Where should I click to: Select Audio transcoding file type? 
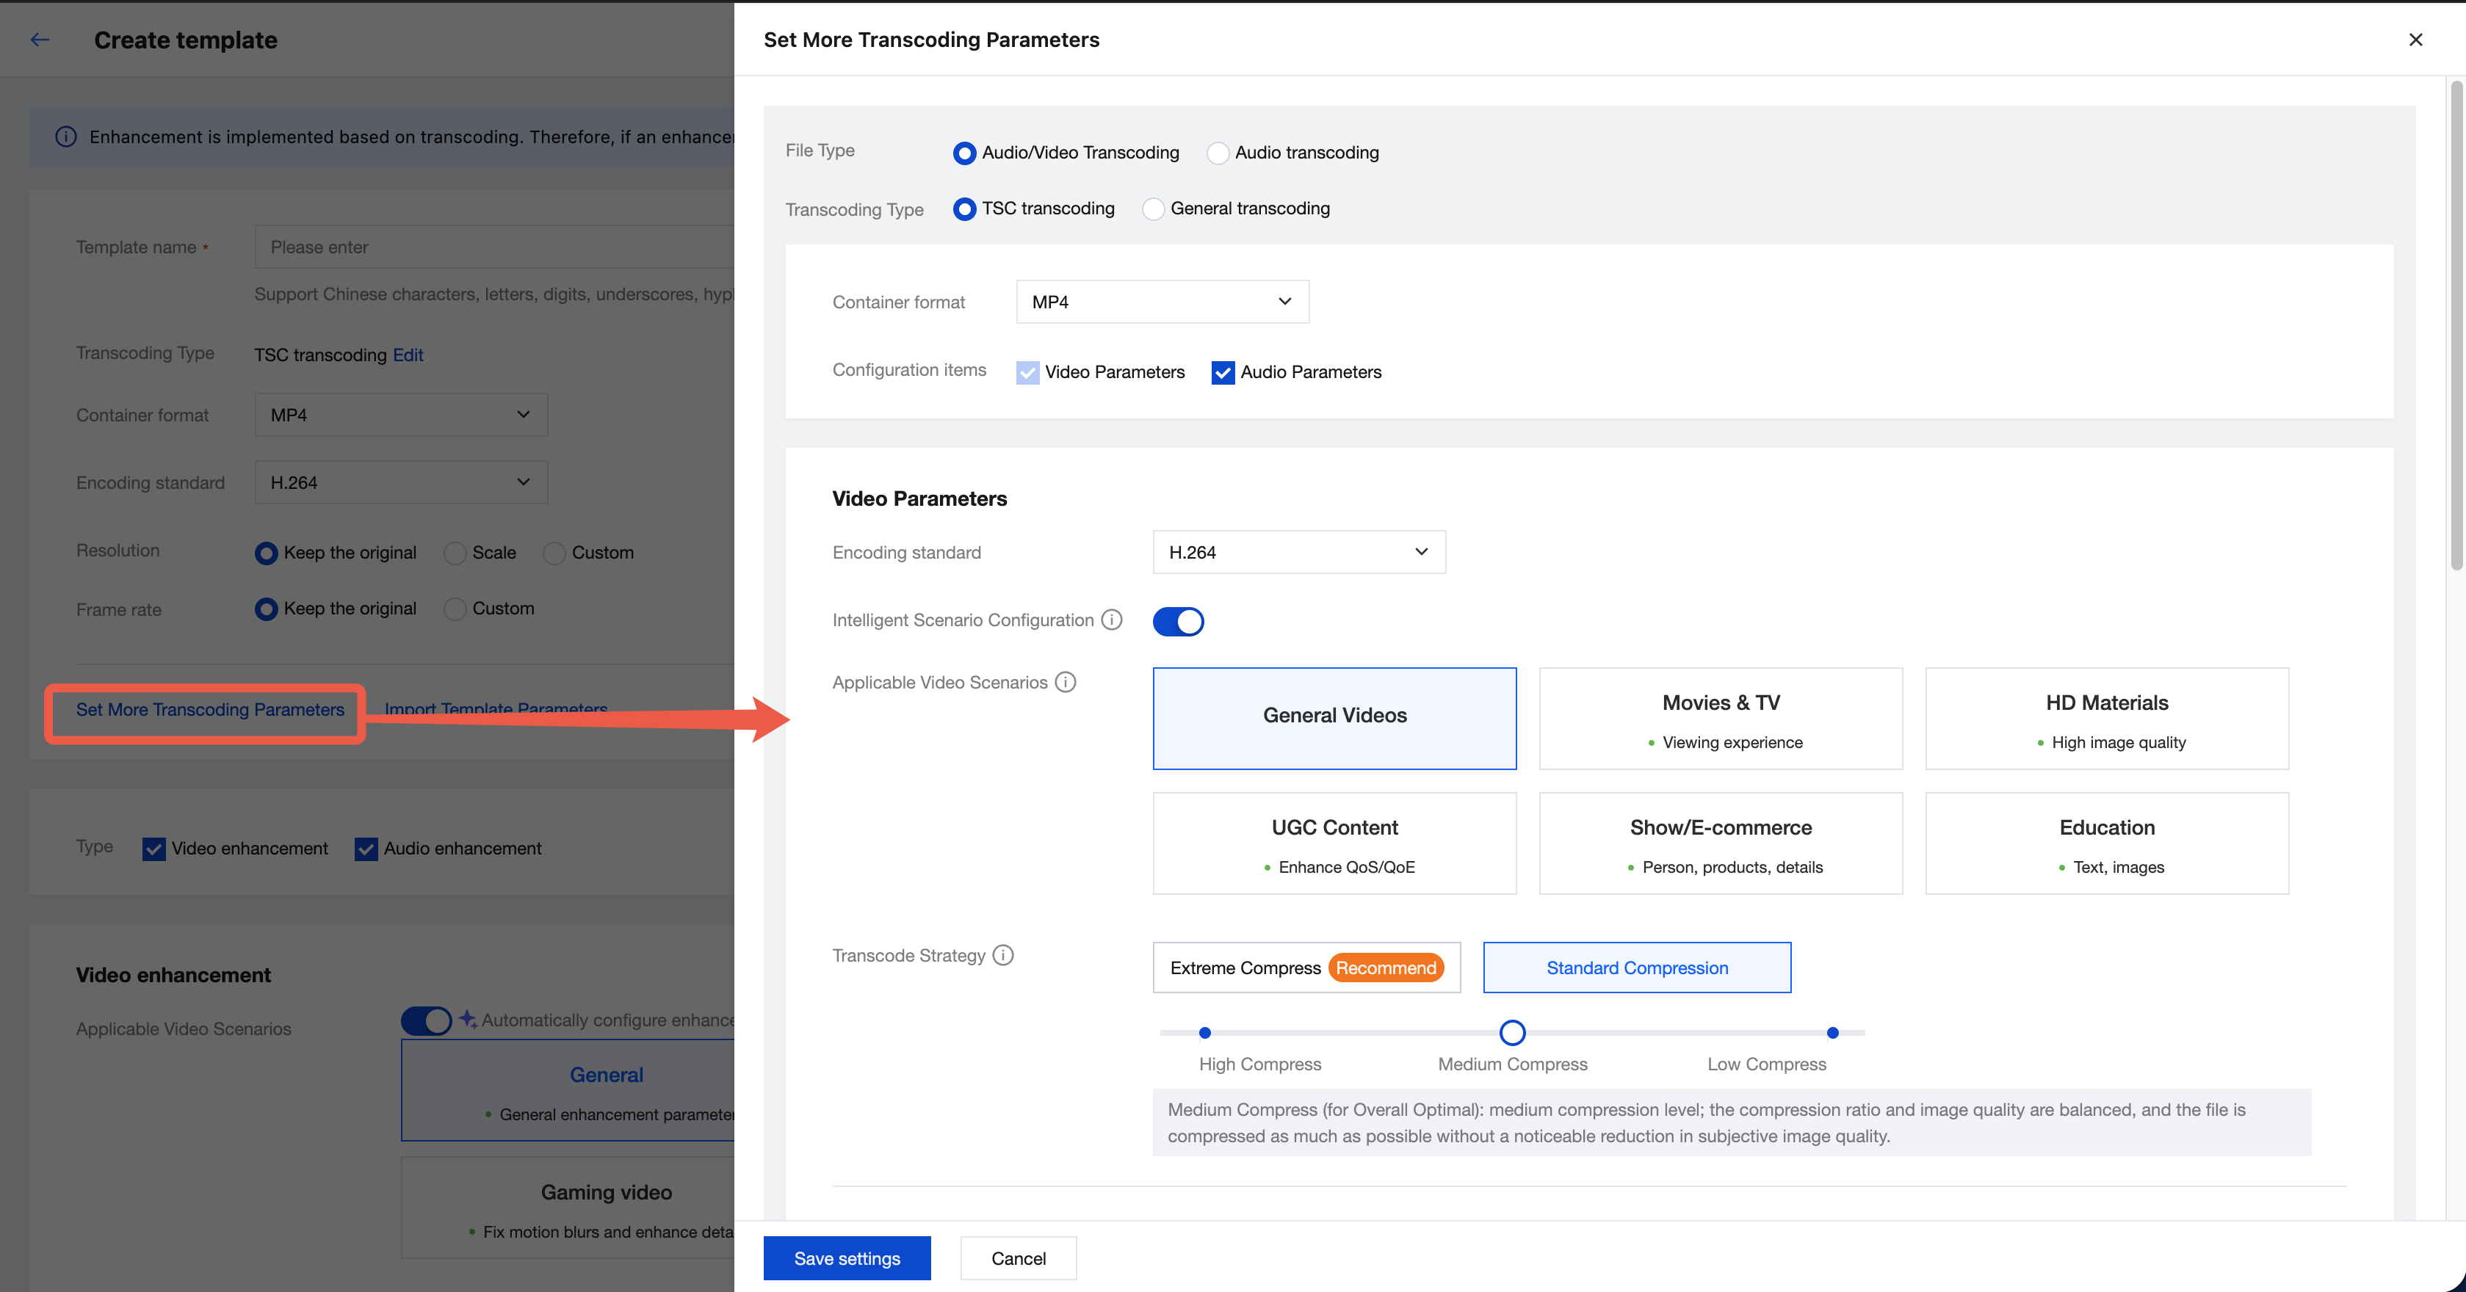click(x=1218, y=153)
